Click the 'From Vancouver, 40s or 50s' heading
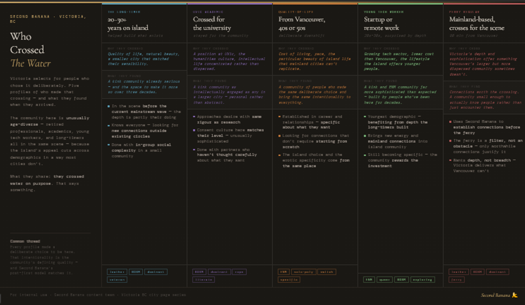The image size is (525, 305). (x=302, y=24)
